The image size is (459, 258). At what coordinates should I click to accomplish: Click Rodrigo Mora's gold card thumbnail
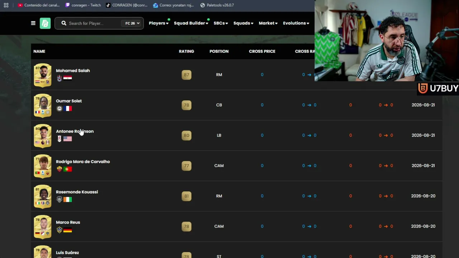(43, 166)
